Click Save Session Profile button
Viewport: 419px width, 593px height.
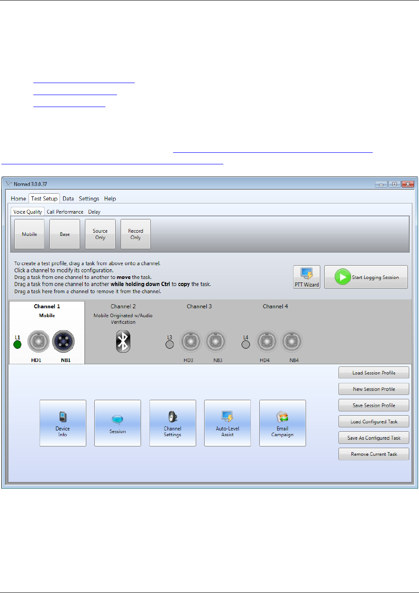(x=374, y=405)
